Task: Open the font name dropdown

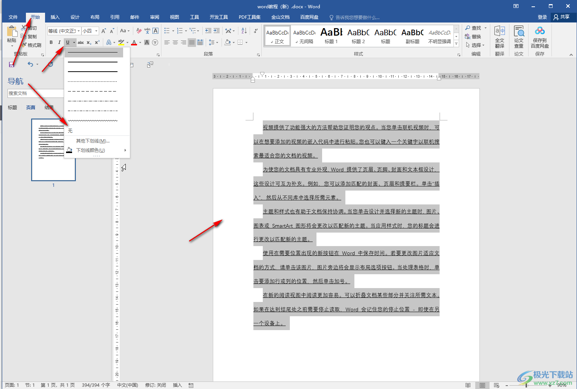Action: [x=78, y=31]
